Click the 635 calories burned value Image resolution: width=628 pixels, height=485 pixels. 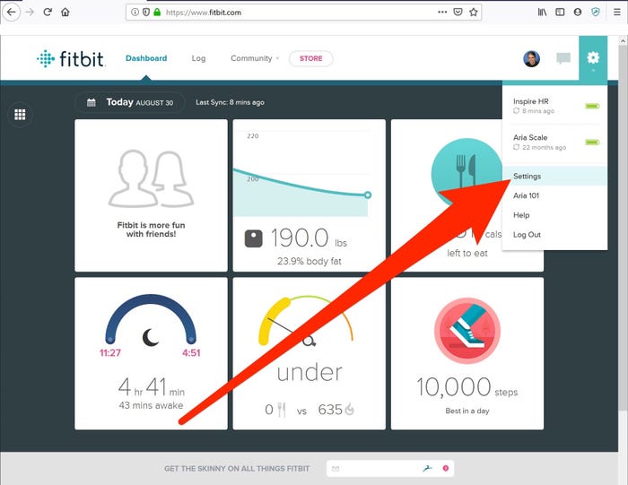pyautogui.click(x=330, y=410)
